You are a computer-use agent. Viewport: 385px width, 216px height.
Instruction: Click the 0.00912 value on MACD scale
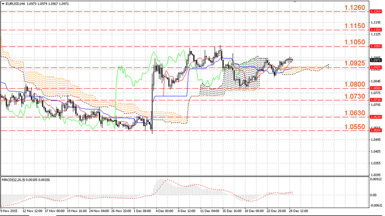point(376,179)
